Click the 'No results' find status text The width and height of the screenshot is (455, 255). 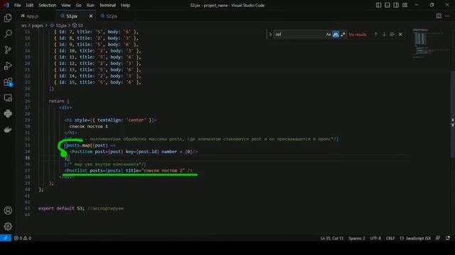[358, 35]
